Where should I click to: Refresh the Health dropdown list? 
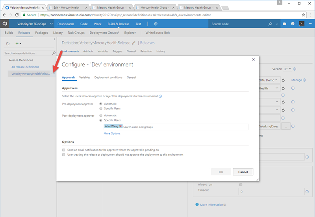coord(283,88)
